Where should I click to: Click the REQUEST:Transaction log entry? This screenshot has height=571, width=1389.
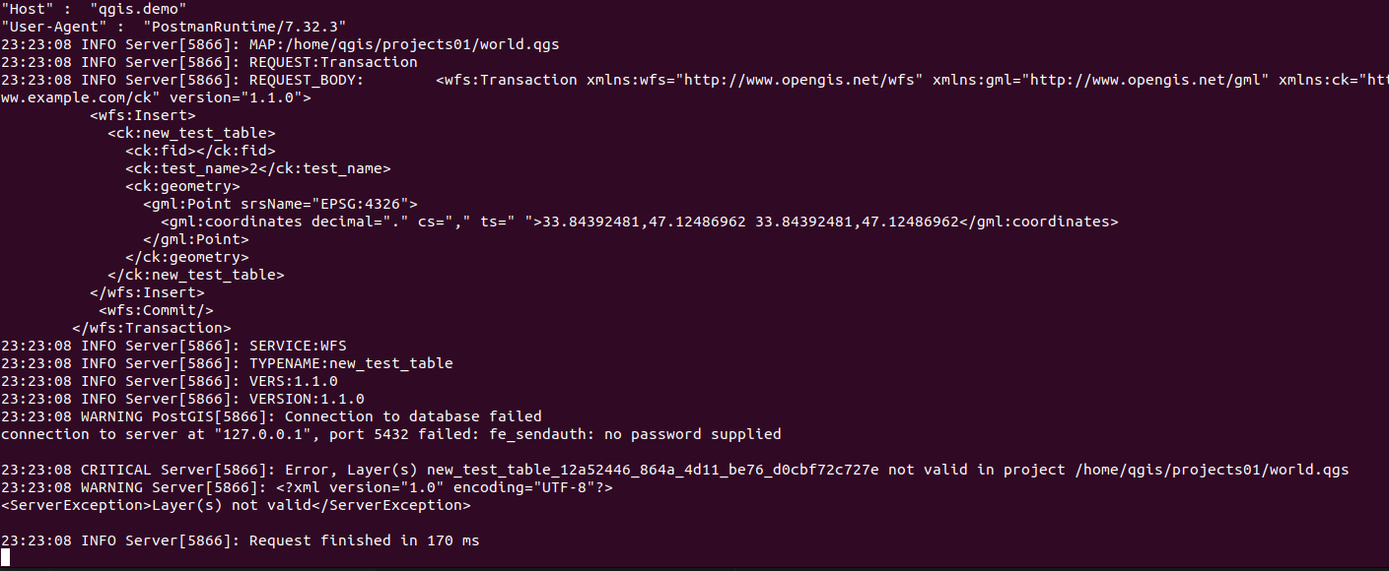333,62
